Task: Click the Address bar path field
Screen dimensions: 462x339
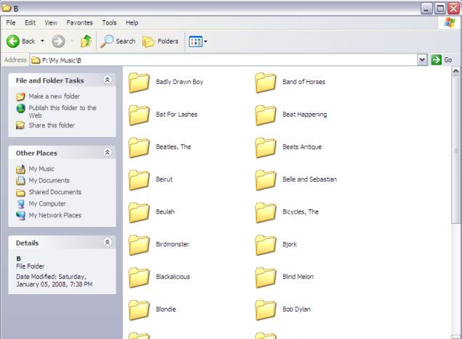Action: point(224,60)
